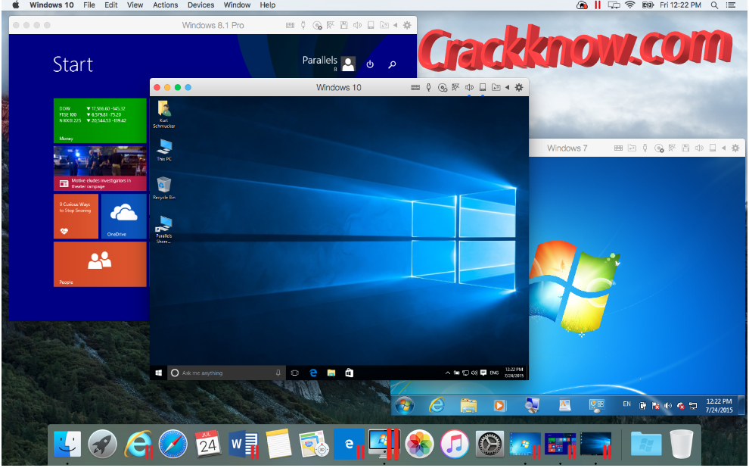This screenshot has height=468, width=749.
Task: Launch Safari from the Dock
Action: [173, 444]
